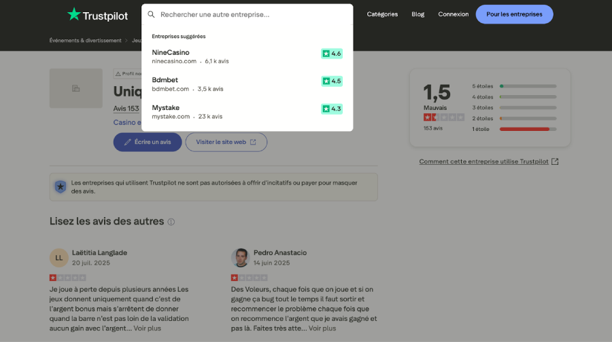The width and height of the screenshot is (612, 342).
Task: Open Catégories in the top navigation
Action: (x=382, y=14)
